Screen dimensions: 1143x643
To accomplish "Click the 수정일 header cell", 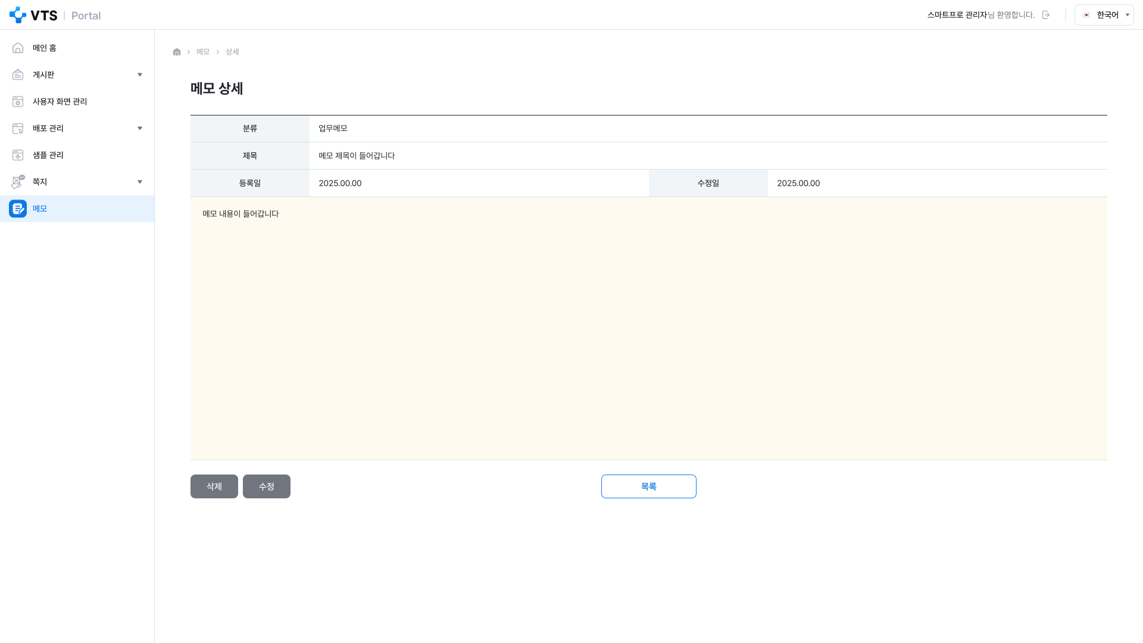I will point(708,183).
